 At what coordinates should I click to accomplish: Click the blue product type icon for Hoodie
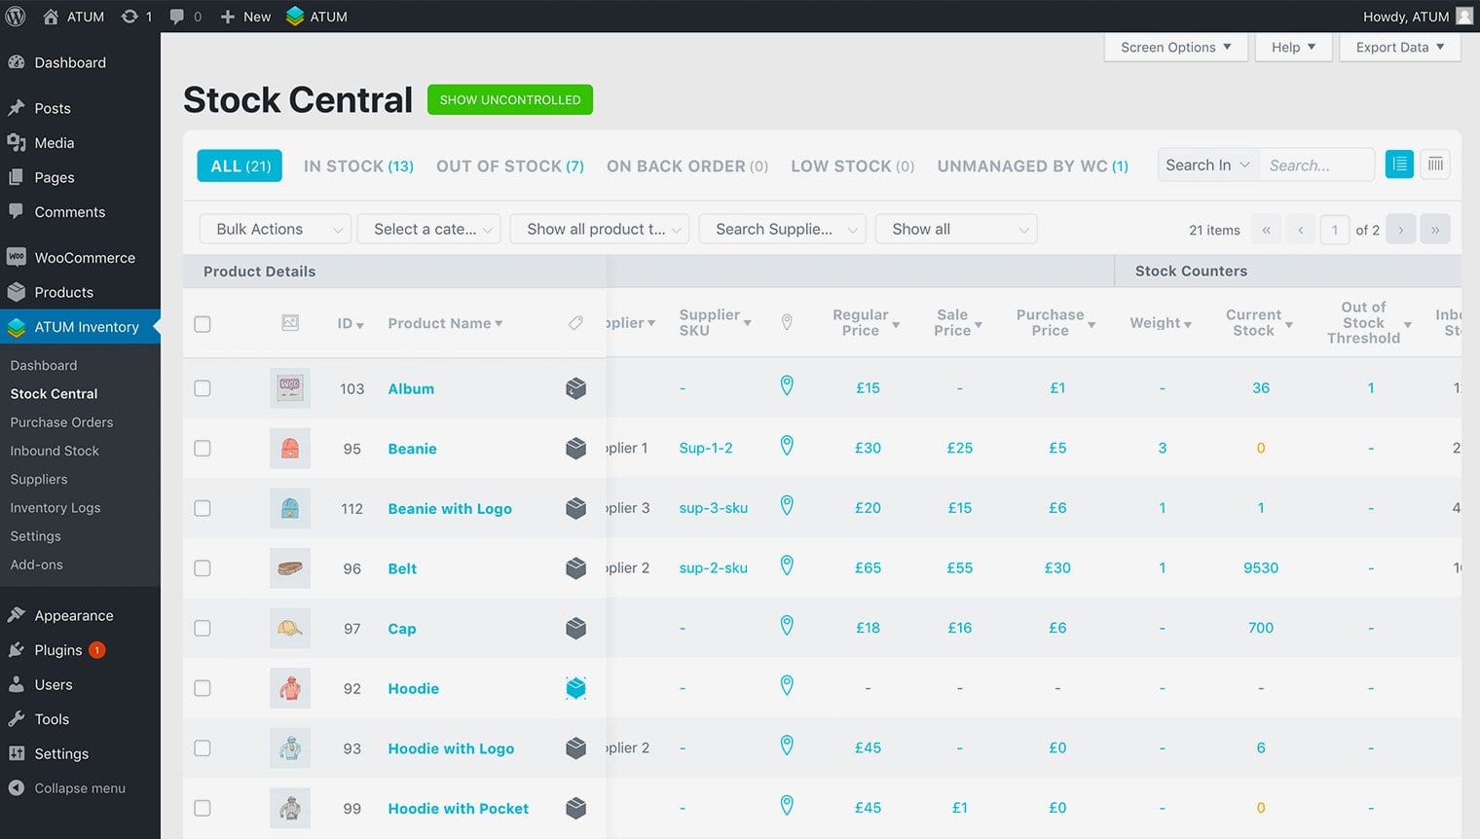tap(576, 688)
